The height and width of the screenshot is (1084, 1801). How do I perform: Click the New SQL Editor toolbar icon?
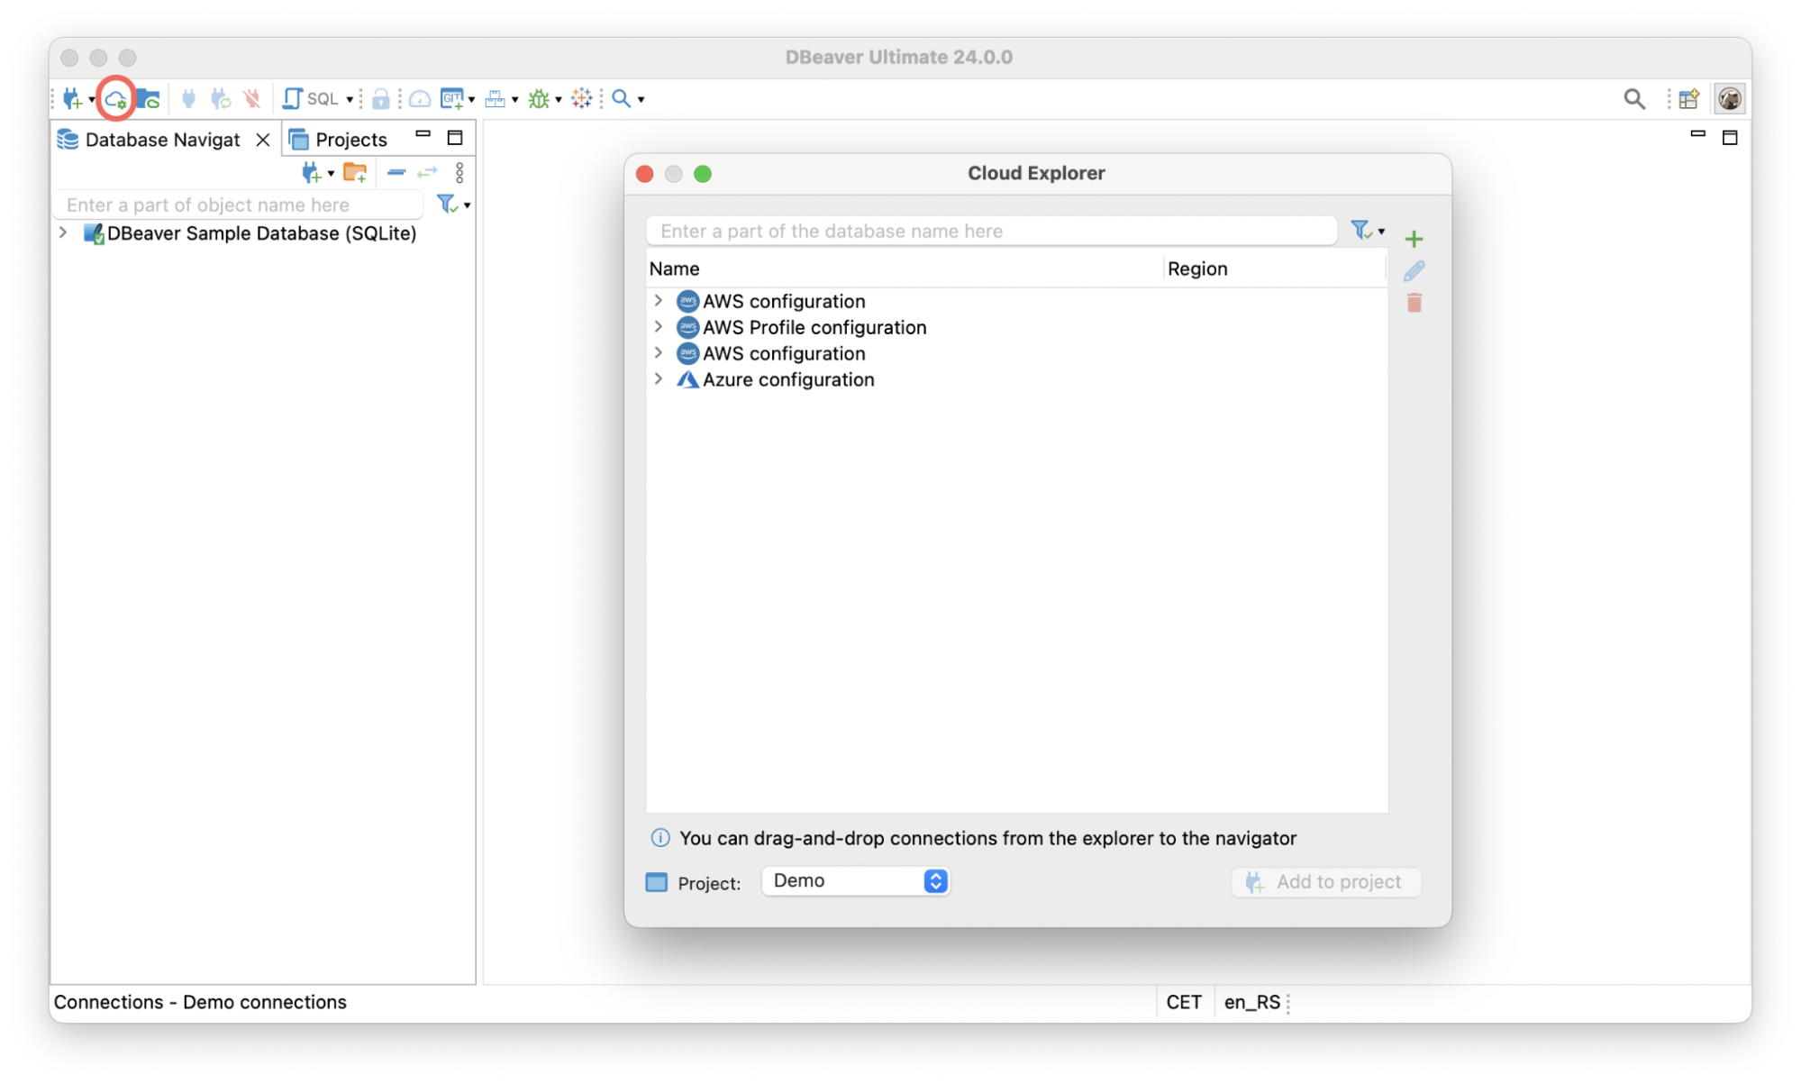coord(295,98)
